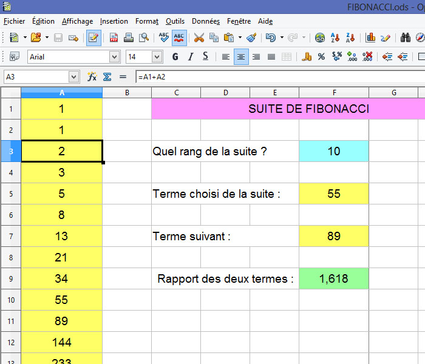Print the file with the printer icon
The image size is (425, 364).
[129, 38]
